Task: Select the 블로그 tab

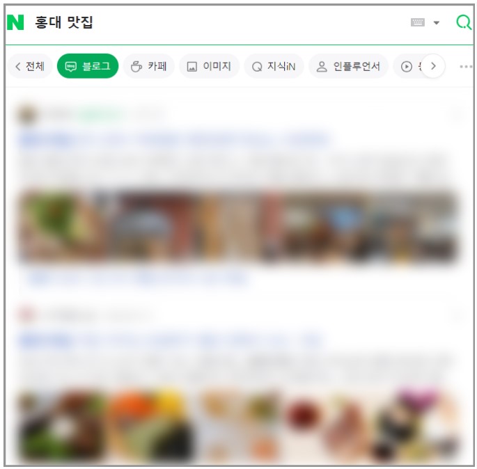Action: pos(88,66)
